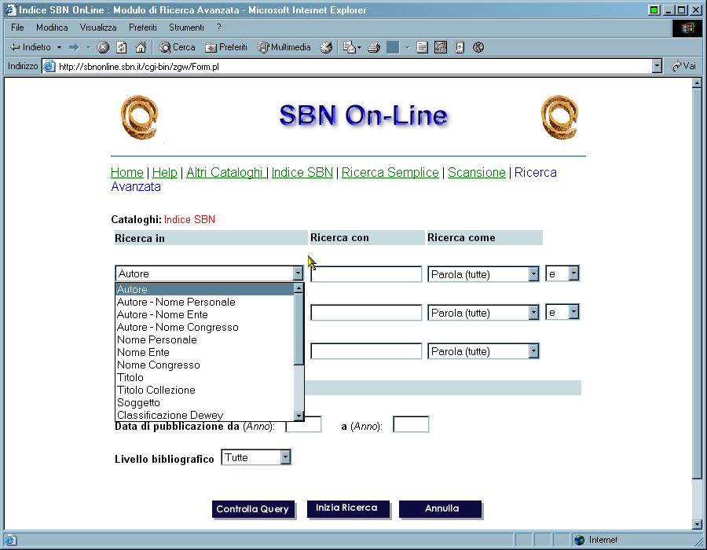Click the right SBN spiral logo

tap(559, 117)
